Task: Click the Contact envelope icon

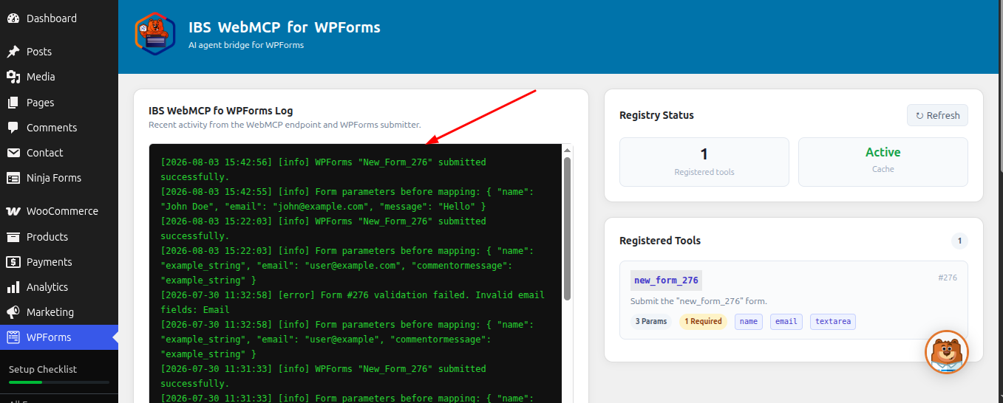Action: (13, 153)
